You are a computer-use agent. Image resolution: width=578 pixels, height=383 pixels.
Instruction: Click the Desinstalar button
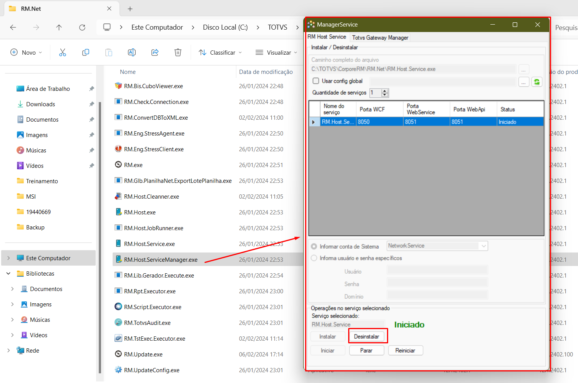(367, 336)
